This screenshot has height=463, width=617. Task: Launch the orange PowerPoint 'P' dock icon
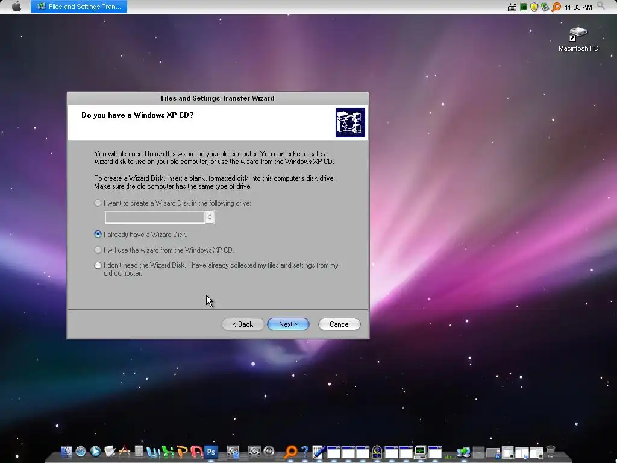[x=183, y=452]
